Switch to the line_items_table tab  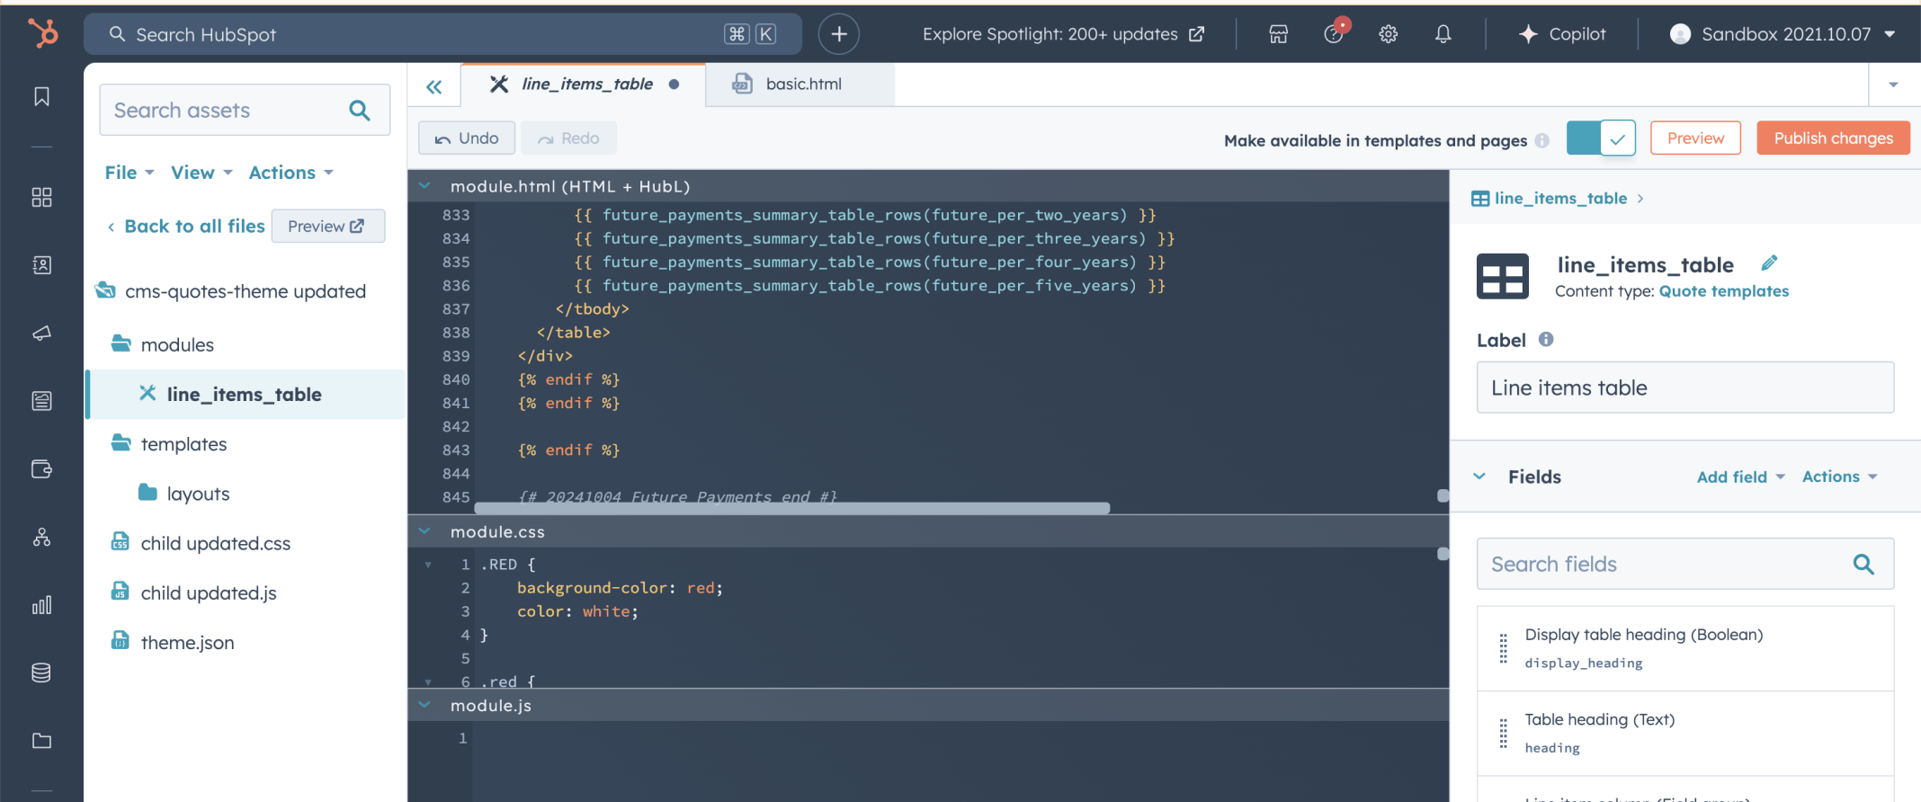coord(583,85)
